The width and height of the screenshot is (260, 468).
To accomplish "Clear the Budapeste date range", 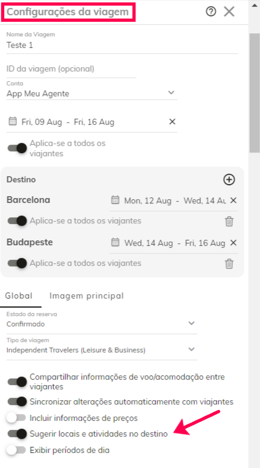I will pyautogui.click(x=233, y=243).
